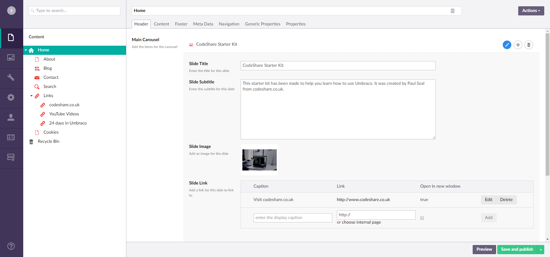The image size is (550, 257).
Task: Switch to the Properties tab
Action: click(296, 24)
